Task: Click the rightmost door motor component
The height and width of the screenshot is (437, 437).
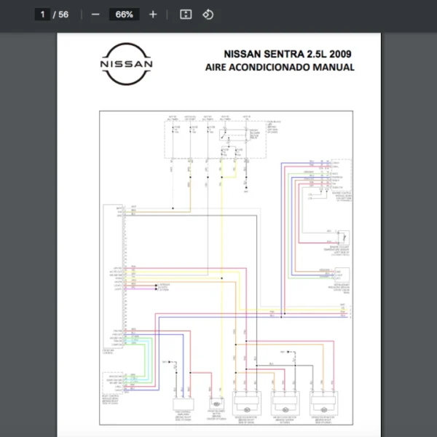Action: pos(326,403)
